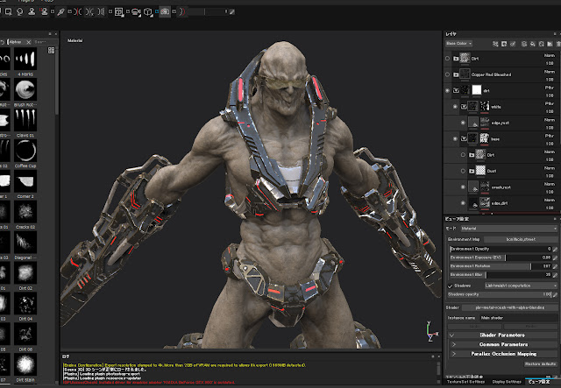Click the mirror icon with vertical bar
The image size is (561, 388).
tap(102, 11)
